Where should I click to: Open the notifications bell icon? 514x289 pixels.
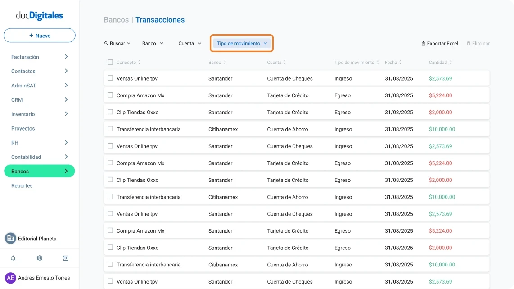pyautogui.click(x=13, y=258)
